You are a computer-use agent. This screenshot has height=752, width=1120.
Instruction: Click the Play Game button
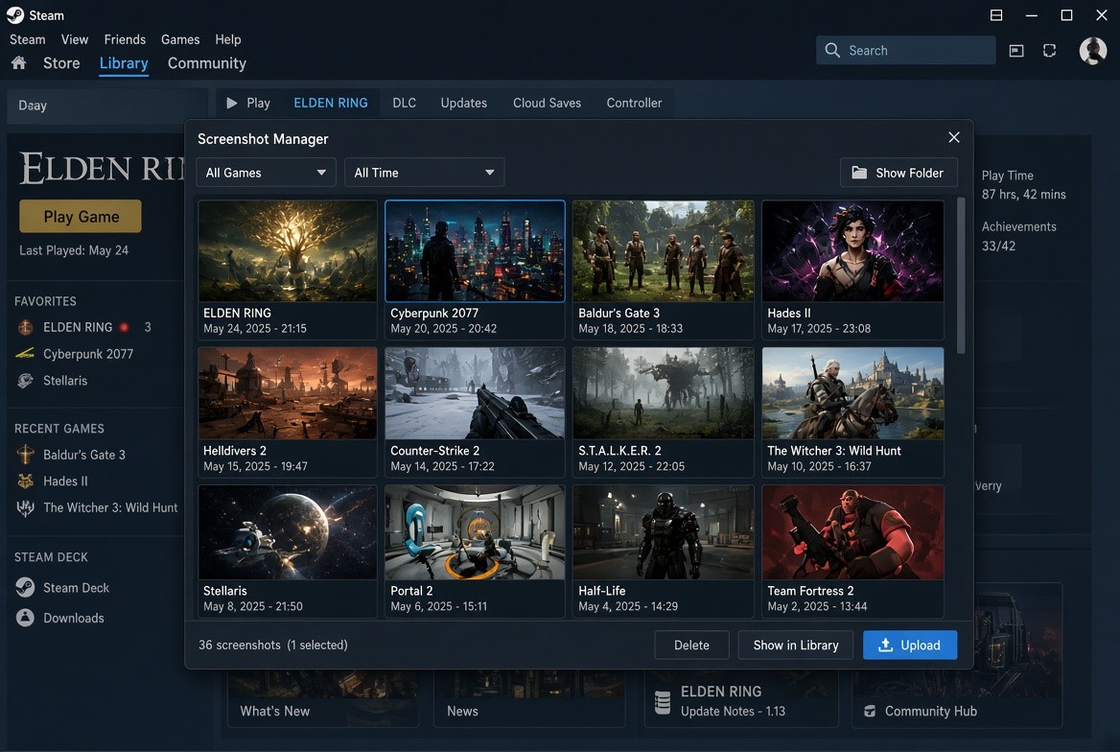click(81, 216)
